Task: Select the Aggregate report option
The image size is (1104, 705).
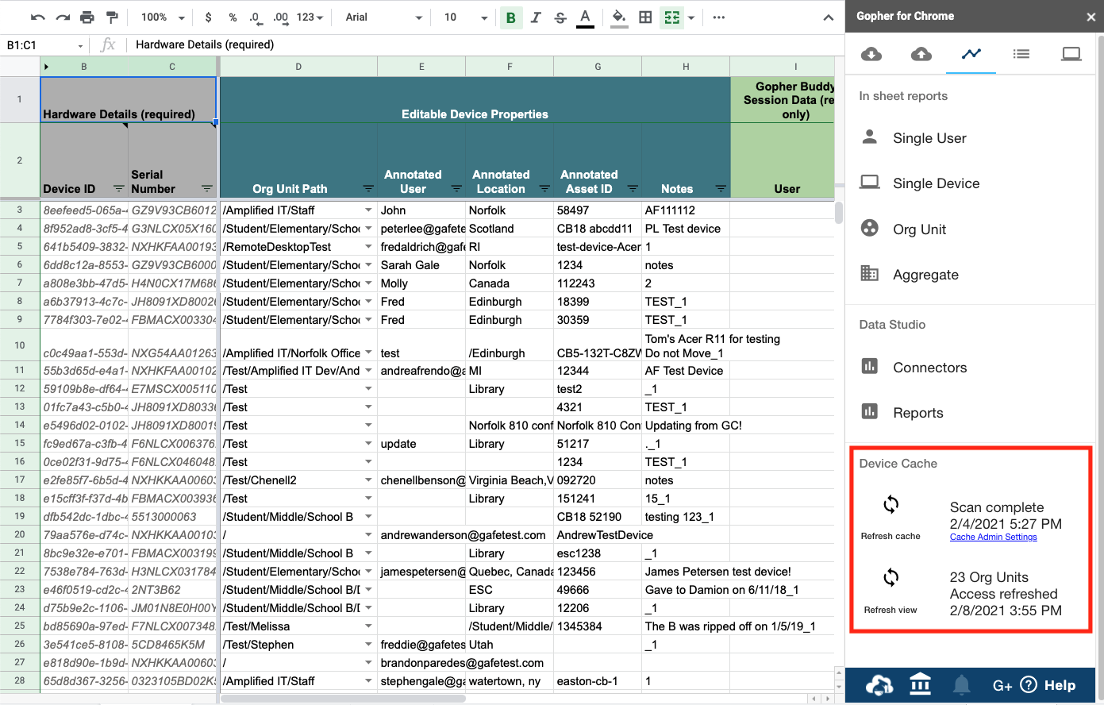Action: click(925, 275)
